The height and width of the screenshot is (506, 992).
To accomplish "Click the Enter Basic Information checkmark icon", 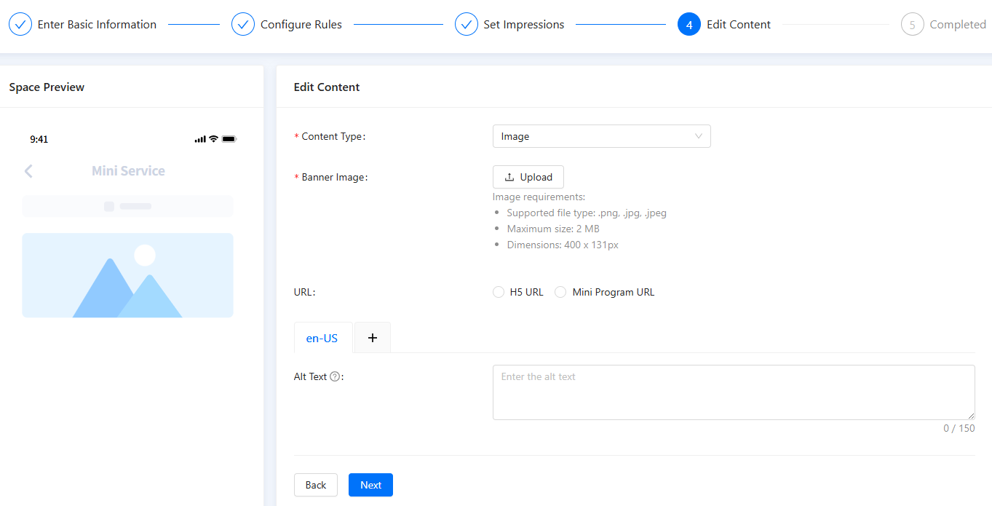I will (20, 24).
